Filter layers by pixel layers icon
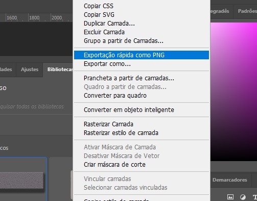The width and height of the screenshot is (257, 201). 230,197
